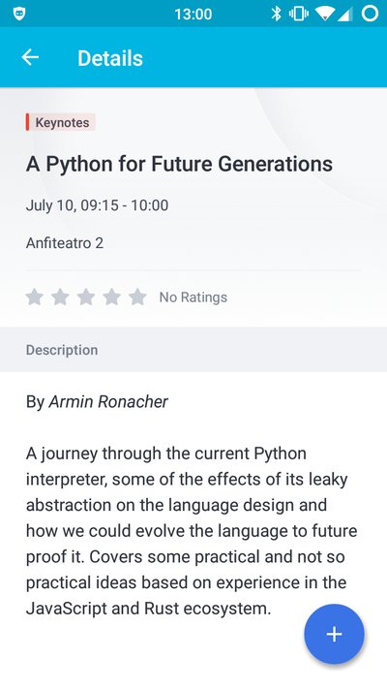This screenshot has height=689, width=387.
Task: Rate the talk three stars
Action: (x=86, y=298)
